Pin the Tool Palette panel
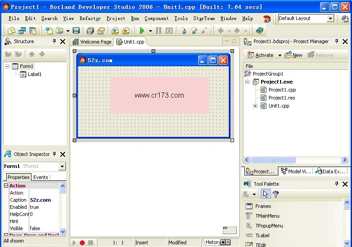Screen dimensions: 352x247 click(x=336, y=184)
